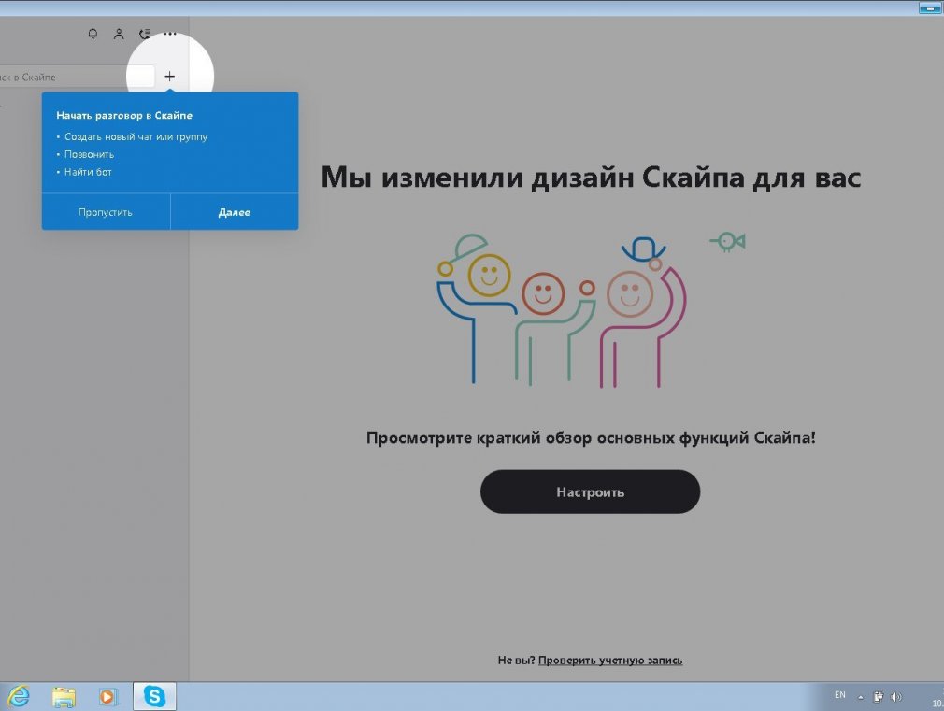The width and height of the screenshot is (944, 711).
Task: Open the three-dots more menu
Action: (170, 34)
